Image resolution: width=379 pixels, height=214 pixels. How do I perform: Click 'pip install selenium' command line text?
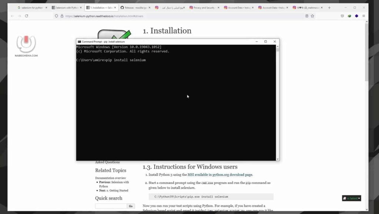[x=126, y=60]
